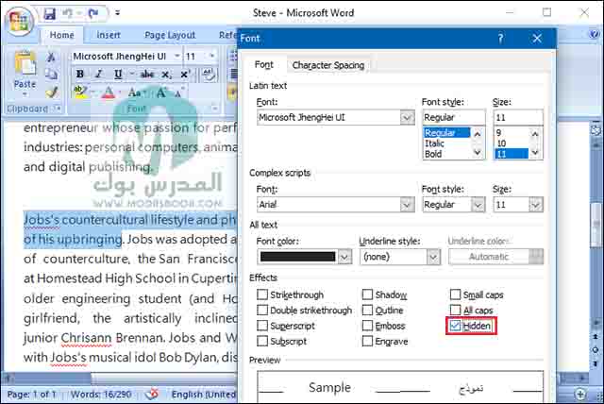Enable the Shadow checkbox
The width and height of the screenshot is (604, 404).
[367, 295]
